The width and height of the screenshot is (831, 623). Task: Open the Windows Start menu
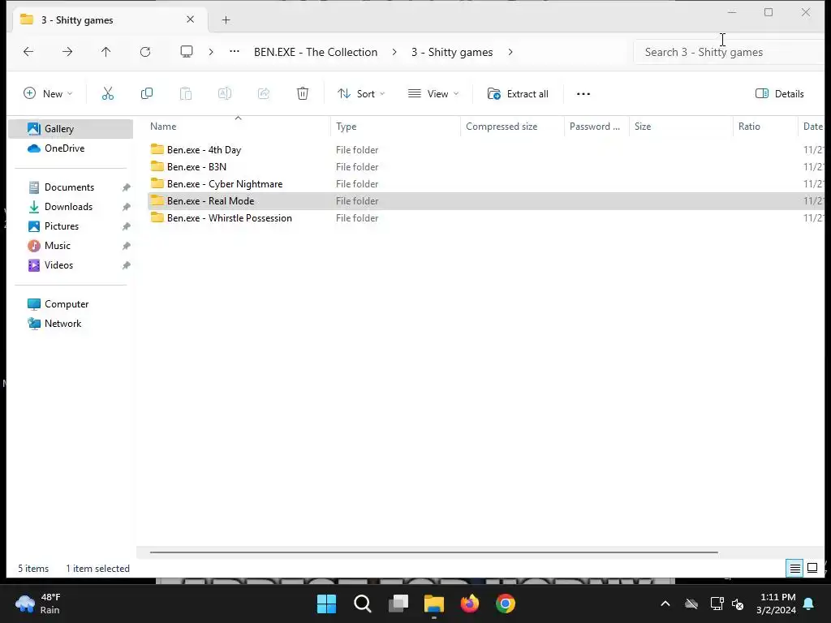(x=326, y=604)
